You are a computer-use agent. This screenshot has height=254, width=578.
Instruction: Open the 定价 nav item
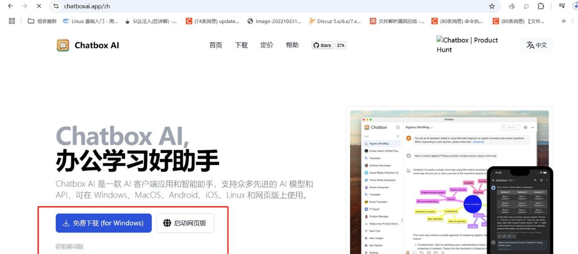click(x=266, y=45)
